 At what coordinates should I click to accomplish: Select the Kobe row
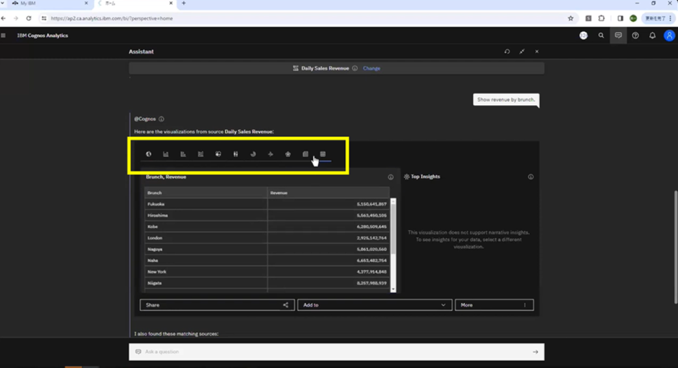point(267,227)
